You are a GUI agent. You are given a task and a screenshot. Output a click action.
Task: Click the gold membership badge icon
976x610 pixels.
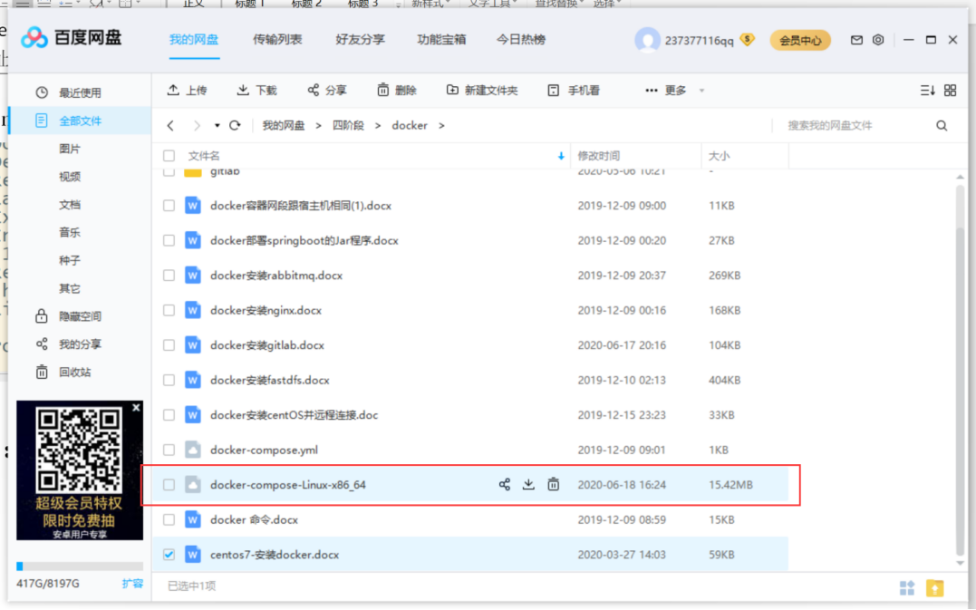pyautogui.click(x=747, y=40)
